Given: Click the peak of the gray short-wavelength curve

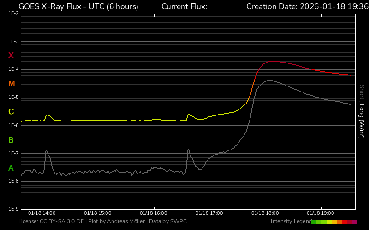Looking at the screenshot, I should (x=269, y=80).
